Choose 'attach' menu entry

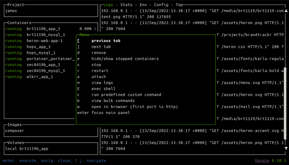pos(146,77)
